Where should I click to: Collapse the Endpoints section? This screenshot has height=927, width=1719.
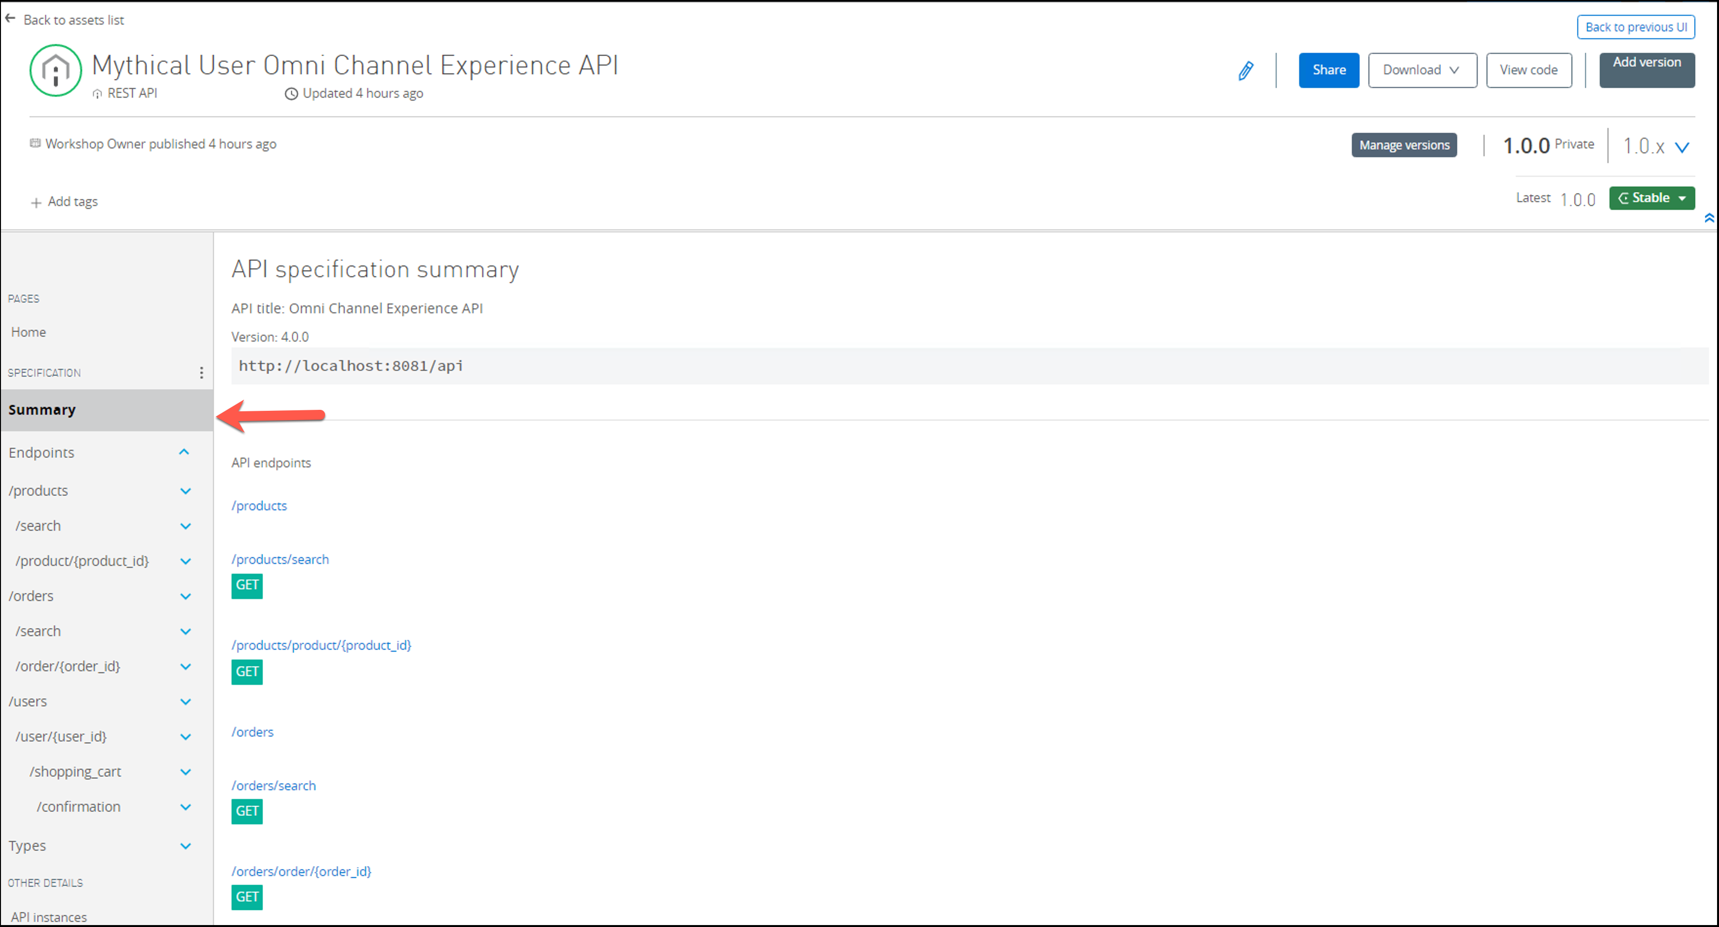tap(184, 452)
